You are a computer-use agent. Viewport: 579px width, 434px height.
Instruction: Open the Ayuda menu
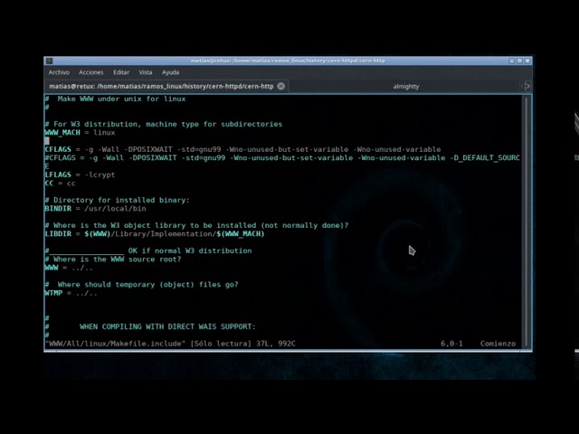pos(170,72)
